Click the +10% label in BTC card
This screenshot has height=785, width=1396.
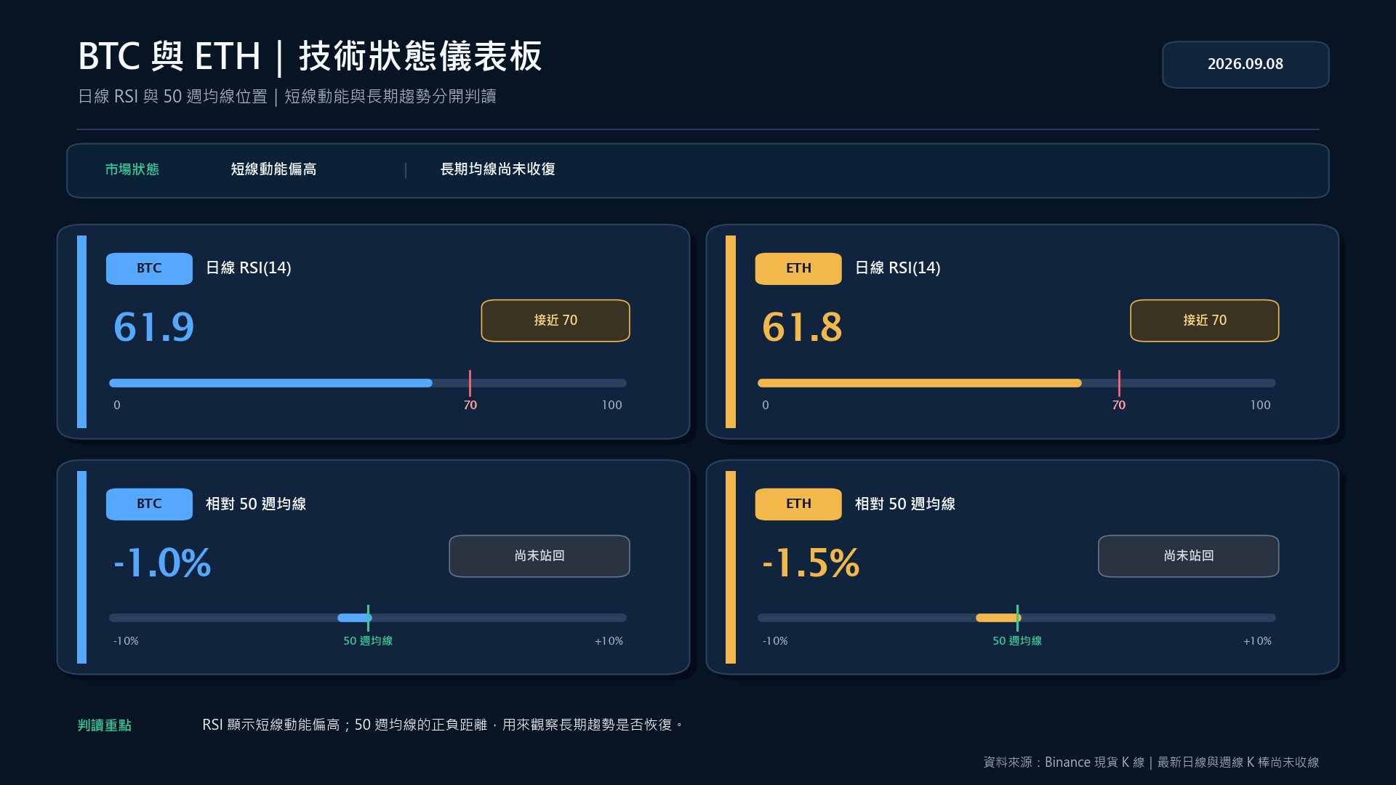tap(609, 641)
